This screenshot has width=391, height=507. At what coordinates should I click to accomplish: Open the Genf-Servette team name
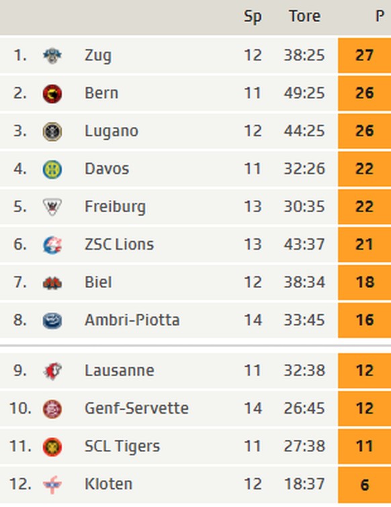point(136,408)
